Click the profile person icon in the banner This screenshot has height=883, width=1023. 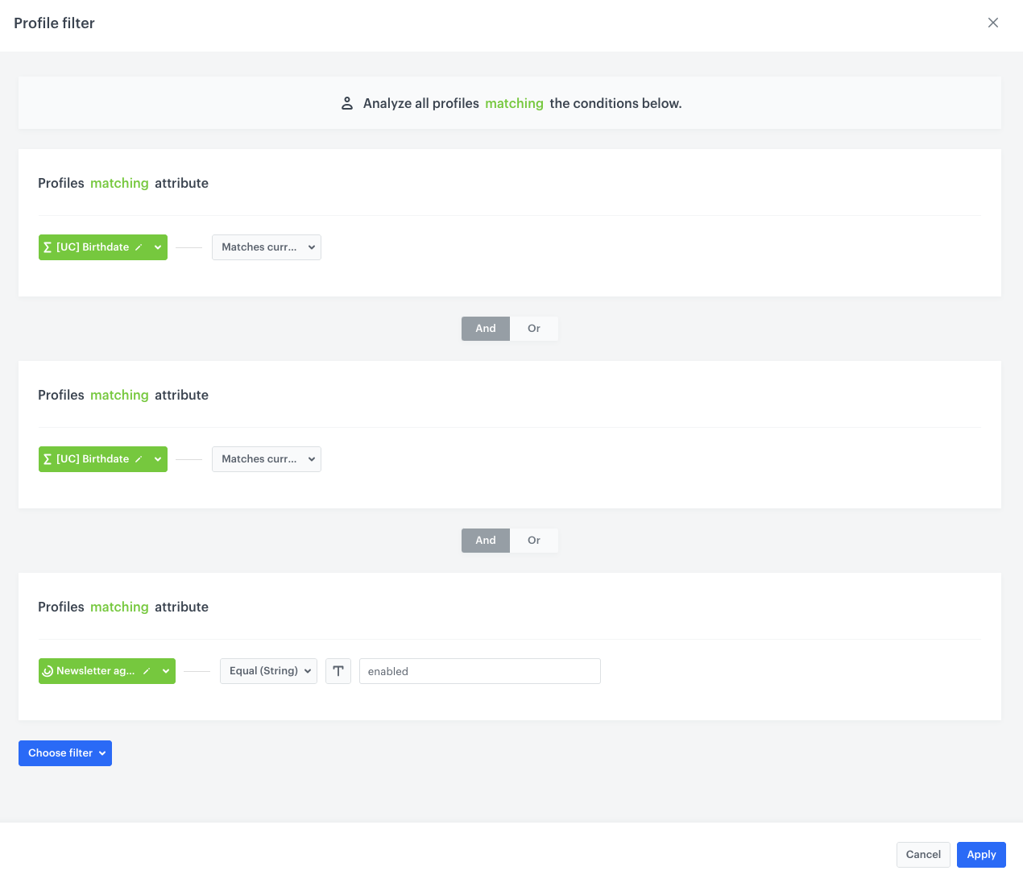pos(347,103)
